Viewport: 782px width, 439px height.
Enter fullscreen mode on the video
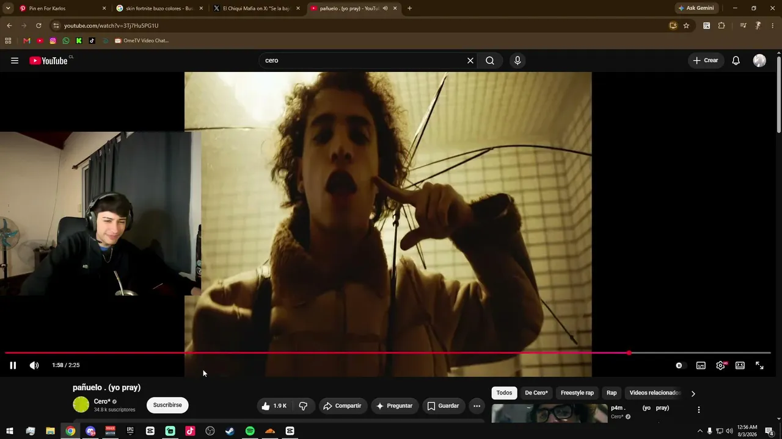[759, 365]
